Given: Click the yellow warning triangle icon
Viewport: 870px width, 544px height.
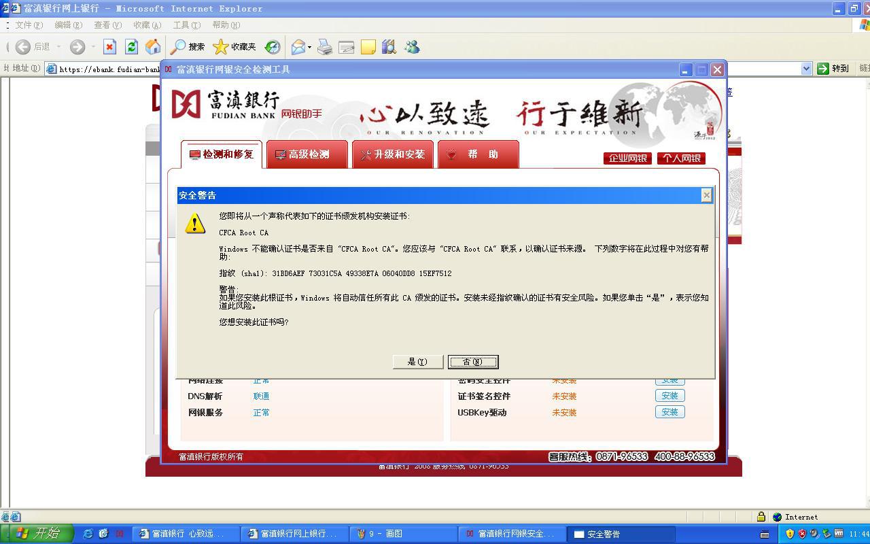Looking at the screenshot, I should point(195,223).
